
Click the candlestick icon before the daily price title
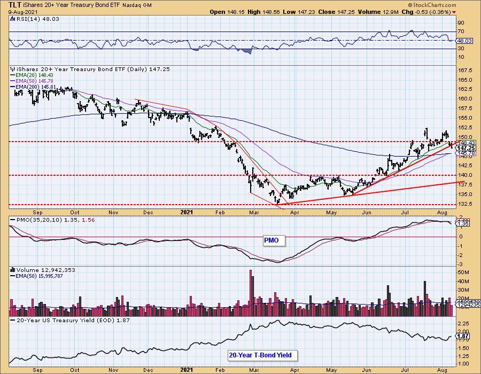(13, 69)
